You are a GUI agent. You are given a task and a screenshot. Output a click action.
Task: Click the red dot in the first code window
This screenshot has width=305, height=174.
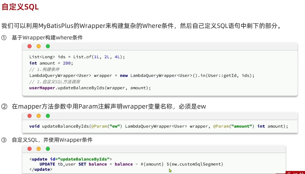30,46
